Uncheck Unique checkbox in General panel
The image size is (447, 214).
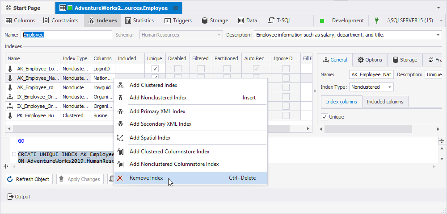pos(325,117)
